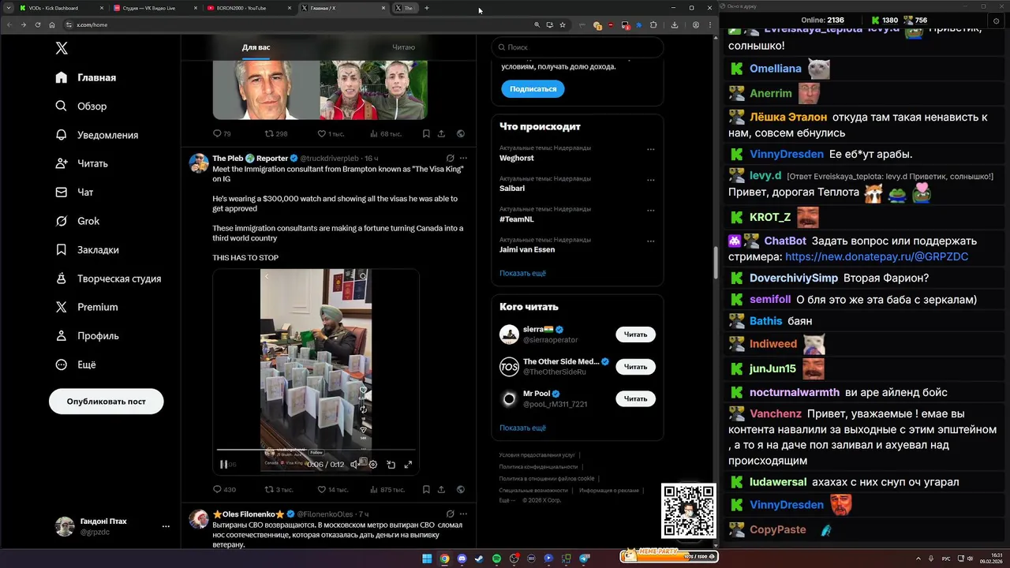Image resolution: width=1010 pixels, height=568 pixels.
Task: Follow sierra with the Читать button
Action: [x=635, y=334]
